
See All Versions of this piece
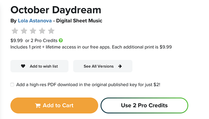(x=103, y=66)
